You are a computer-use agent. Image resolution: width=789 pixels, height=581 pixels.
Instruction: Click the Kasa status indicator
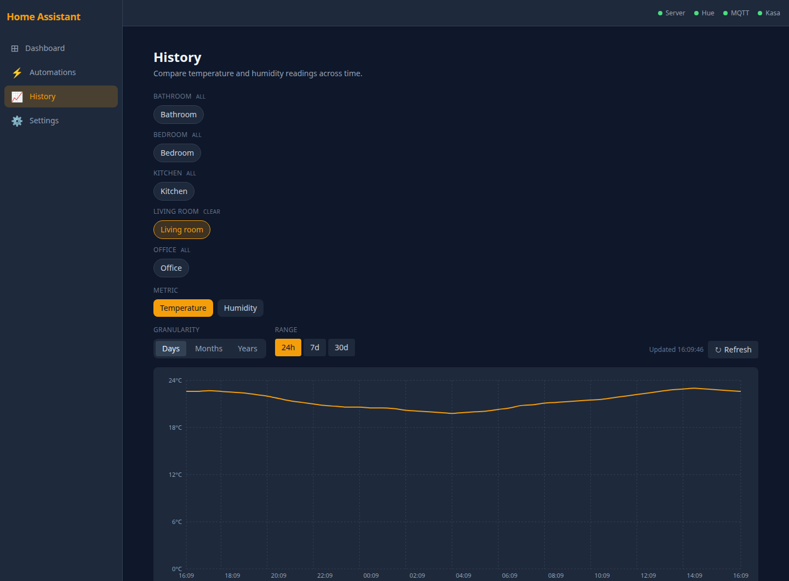pyautogui.click(x=769, y=13)
